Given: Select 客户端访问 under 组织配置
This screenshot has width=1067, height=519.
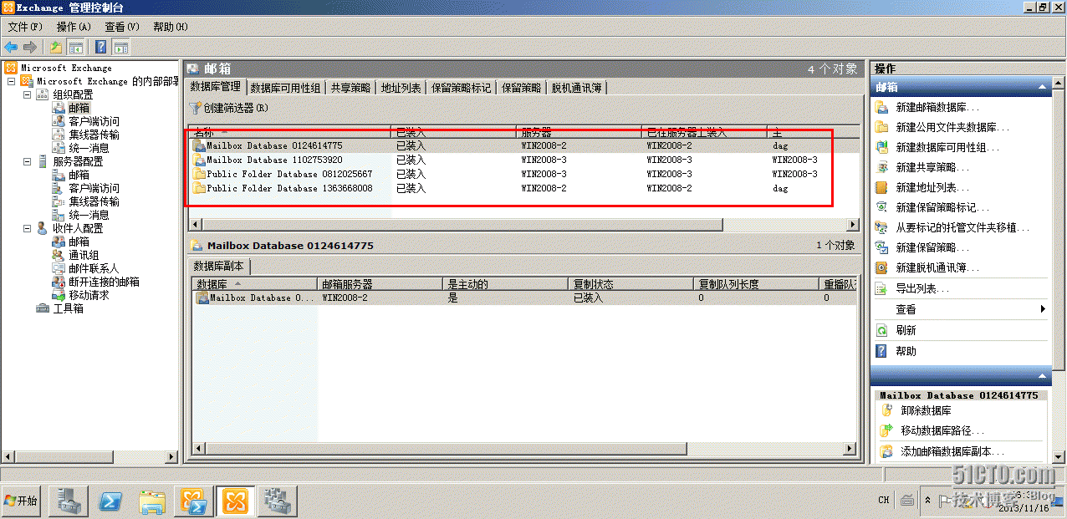Looking at the screenshot, I should pyautogui.click(x=94, y=121).
